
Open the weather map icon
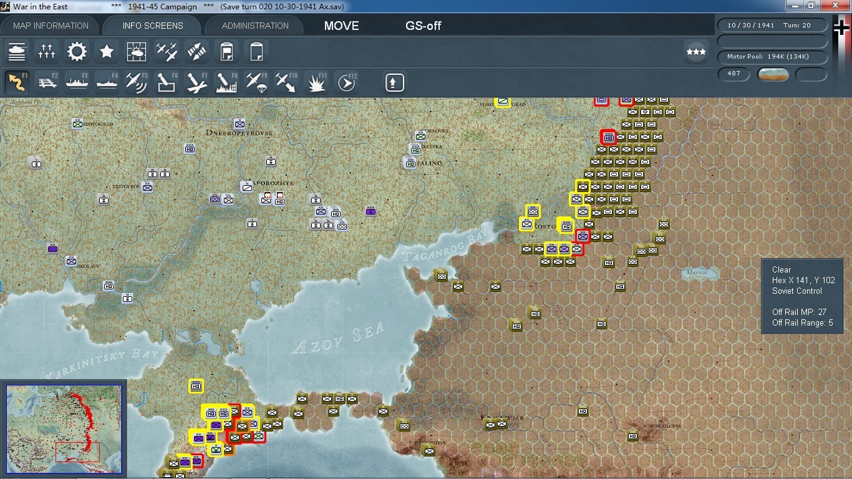pyautogui.click(x=137, y=52)
